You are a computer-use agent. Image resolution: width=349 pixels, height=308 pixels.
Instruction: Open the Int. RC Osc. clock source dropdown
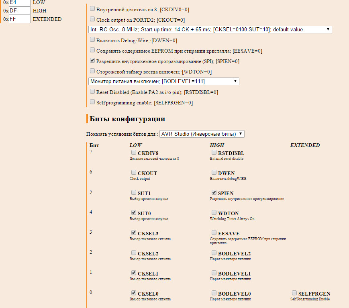tap(210, 29)
